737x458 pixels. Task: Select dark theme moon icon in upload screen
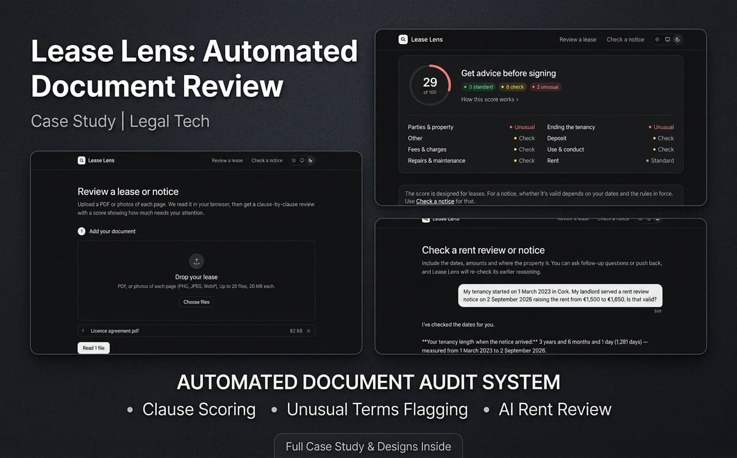pos(310,161)
